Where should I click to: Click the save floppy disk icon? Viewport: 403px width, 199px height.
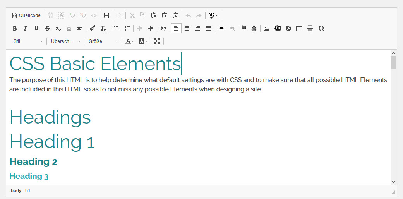[x=106, y=15]
